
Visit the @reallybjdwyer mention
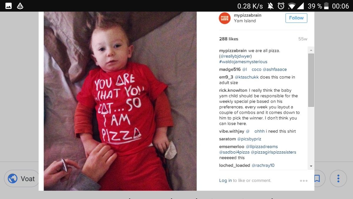click(236, 56)
